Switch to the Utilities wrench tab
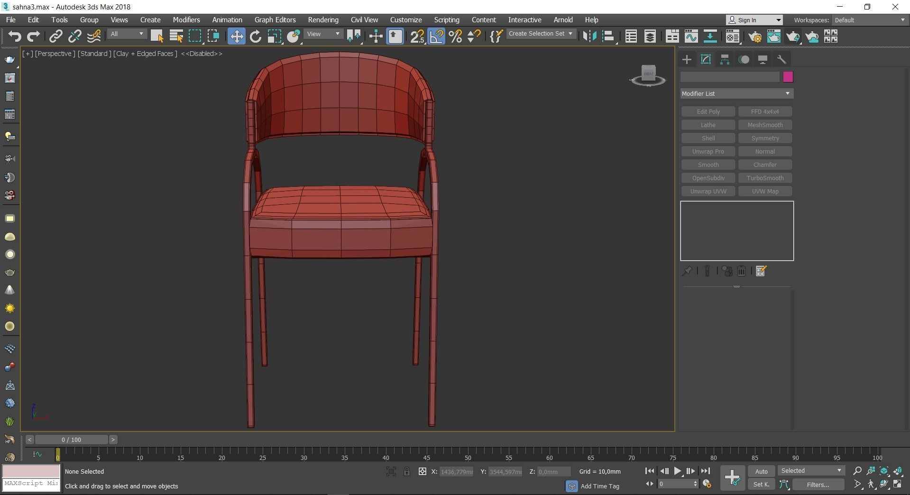910x495 pixels. (781, 59)
